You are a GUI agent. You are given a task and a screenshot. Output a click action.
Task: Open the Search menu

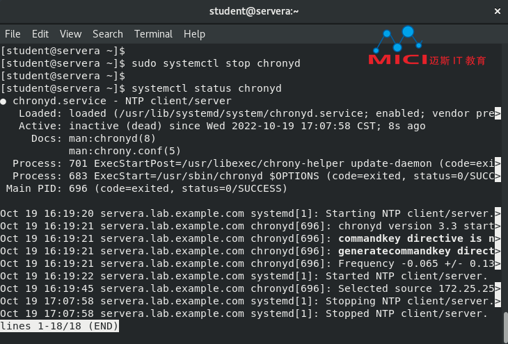tap(108, 34)
